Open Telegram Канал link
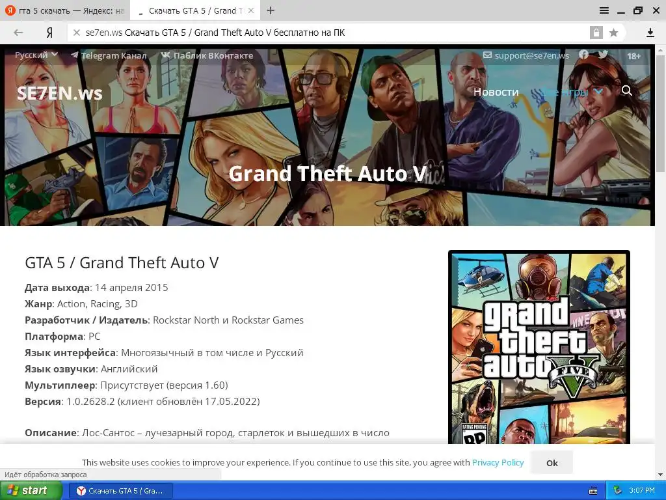Viewport: 666px width, 500px height. click(109, 55)
